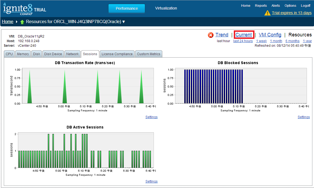
Task: Click Logoff in the header
Action: pos(305,6)
